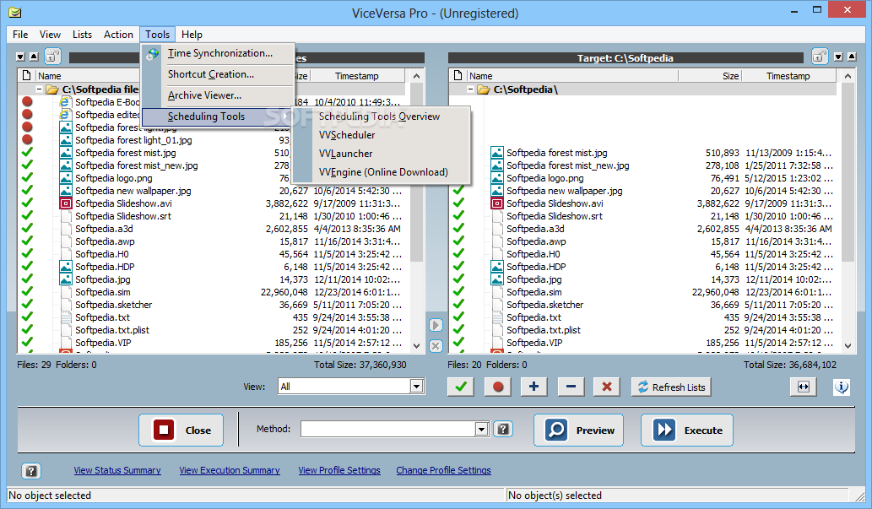Open the Lists menu
This screenshot has width=872, height=509.
click(x=82, y=35)
